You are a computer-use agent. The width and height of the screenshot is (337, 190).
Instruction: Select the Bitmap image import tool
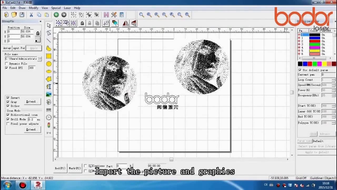49,94
